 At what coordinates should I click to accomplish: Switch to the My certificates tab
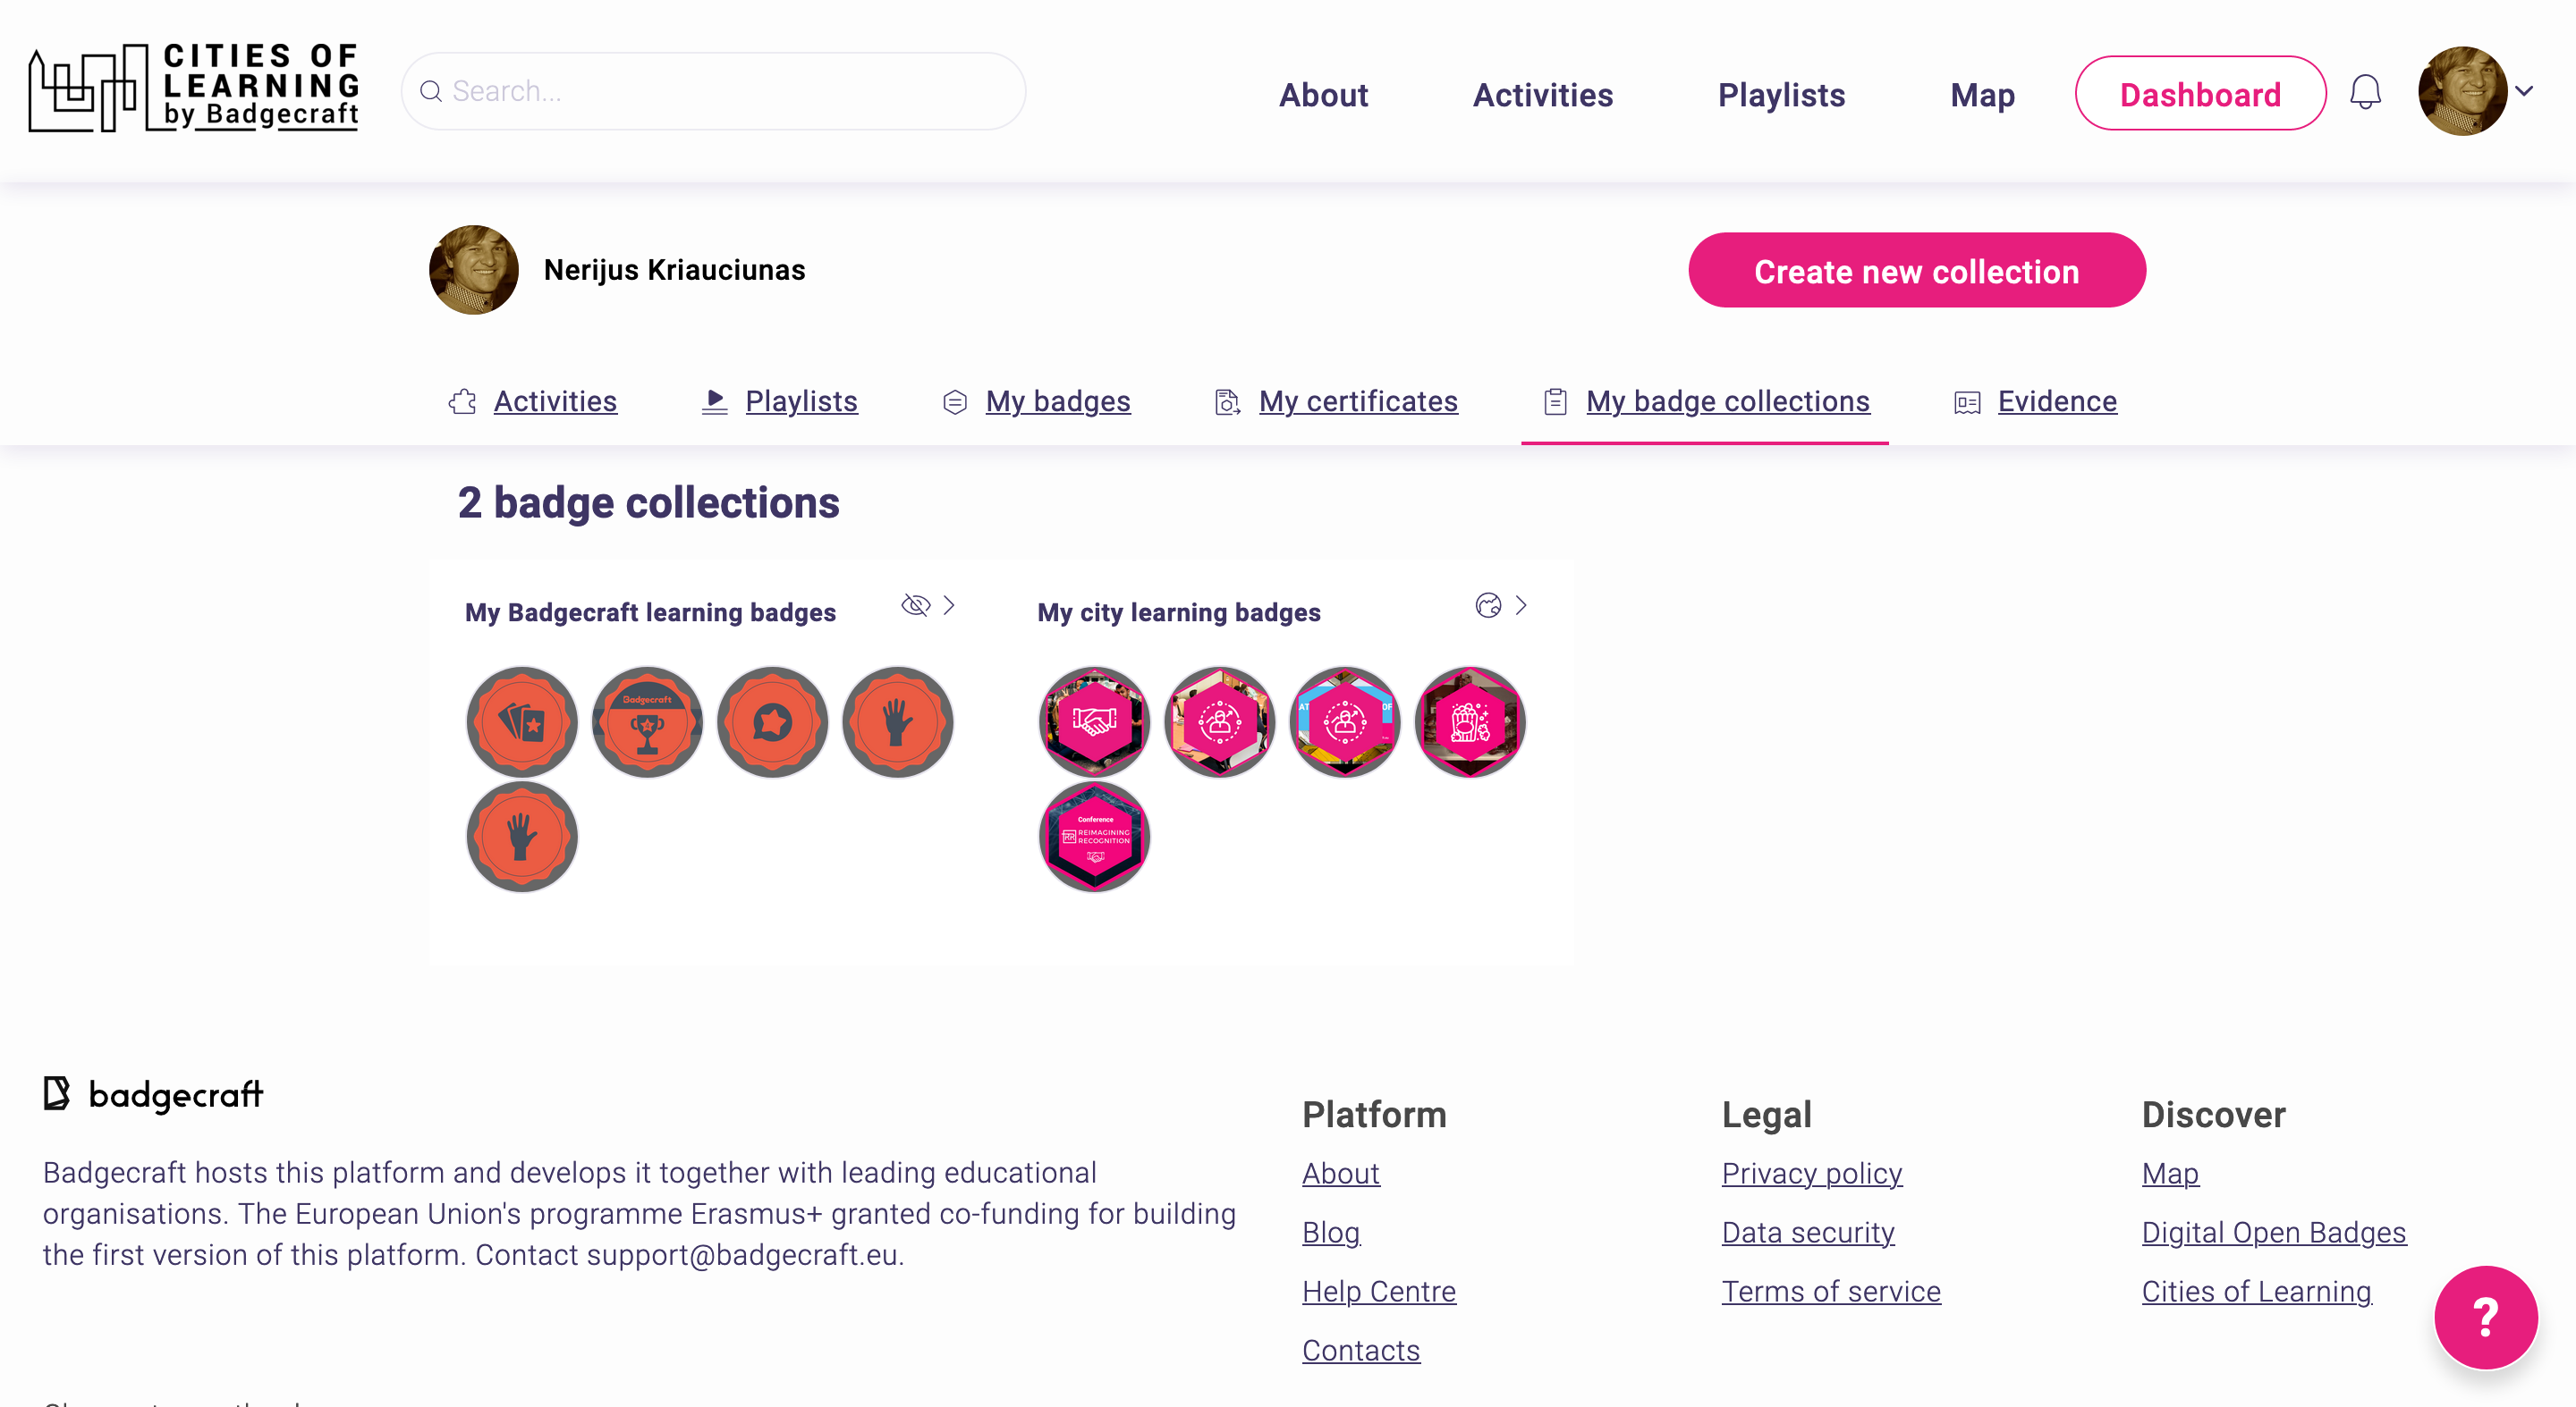point(1357,401)
